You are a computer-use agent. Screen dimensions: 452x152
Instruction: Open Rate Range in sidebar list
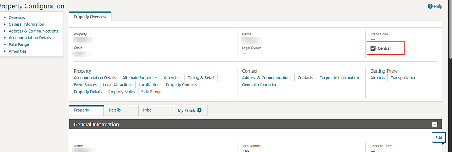[x=19, y=44]
